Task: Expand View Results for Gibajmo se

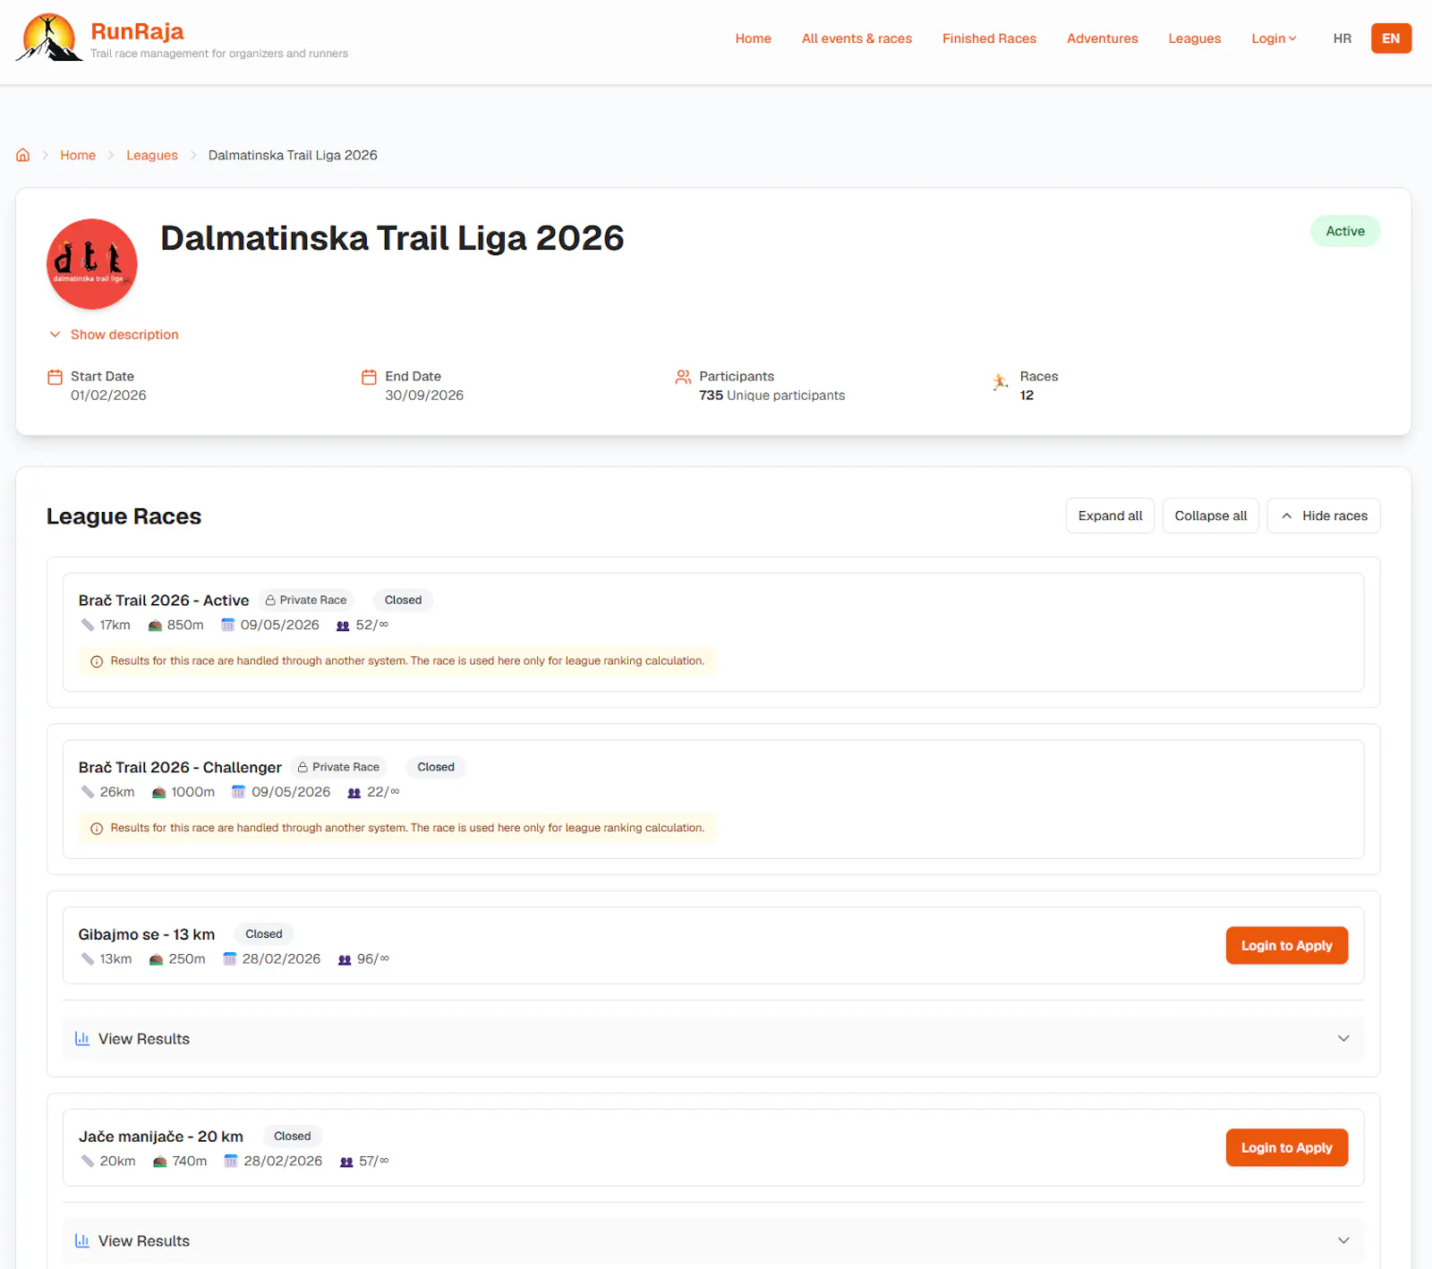Action: [x=713, y=1039]
